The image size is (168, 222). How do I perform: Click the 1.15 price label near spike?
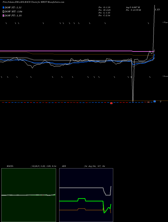tap(157, 10)
